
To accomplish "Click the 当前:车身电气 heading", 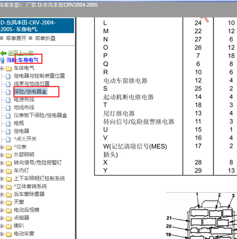I will click(x=22, y=60).
